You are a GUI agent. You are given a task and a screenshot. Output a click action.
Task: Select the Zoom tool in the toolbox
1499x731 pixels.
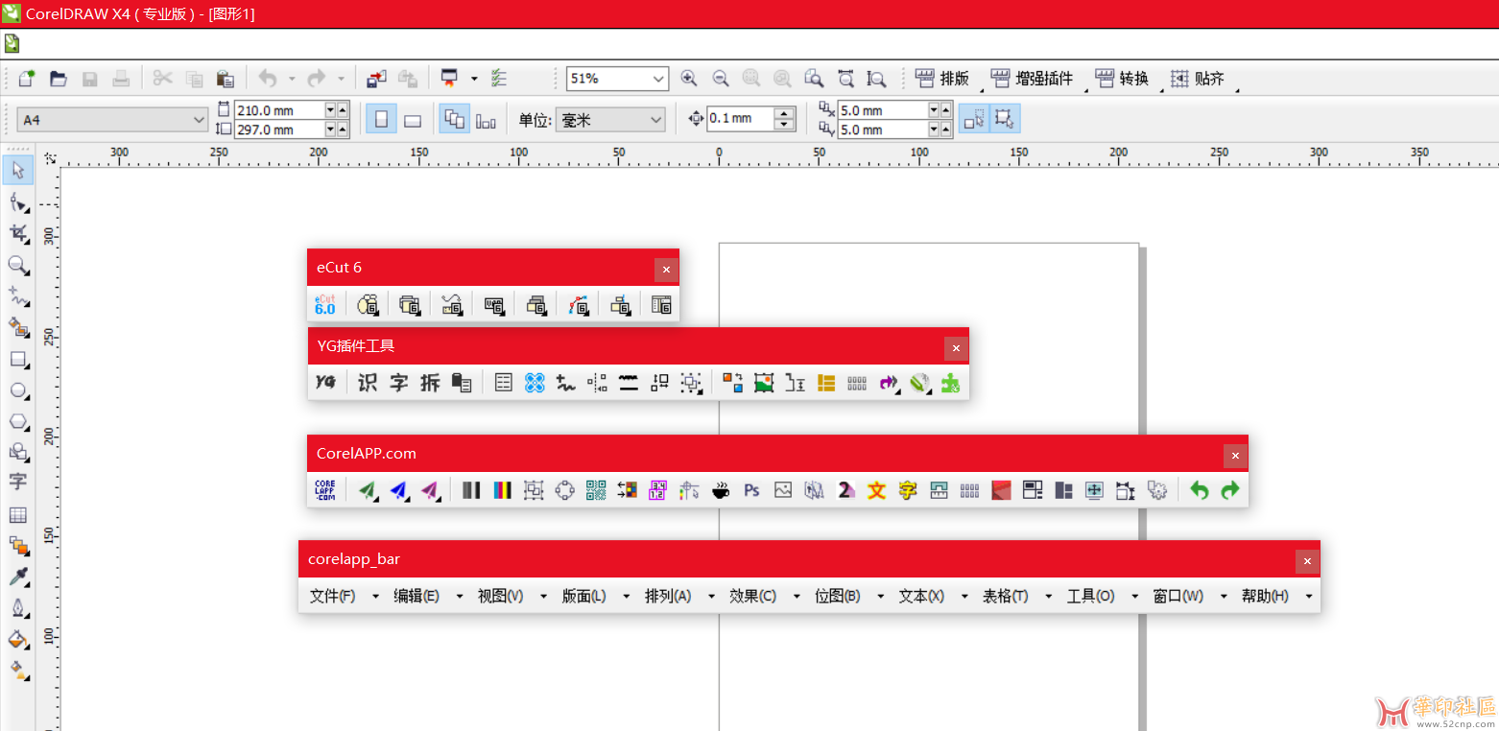(18, 265)
